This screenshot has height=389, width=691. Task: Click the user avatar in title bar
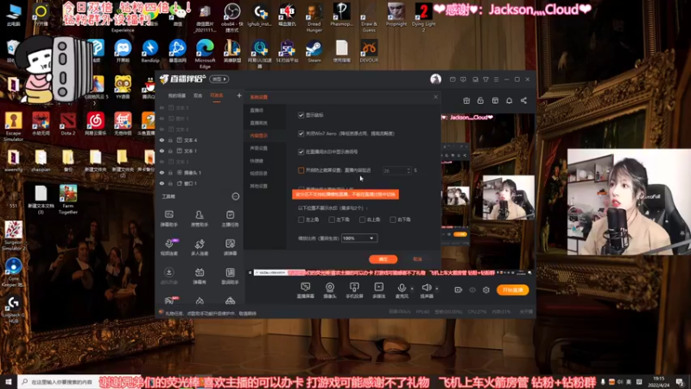coord(435,79)
